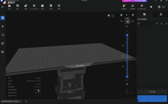Click the normal profile value in info panel
The image size is (168, 104).
[38, 84]
